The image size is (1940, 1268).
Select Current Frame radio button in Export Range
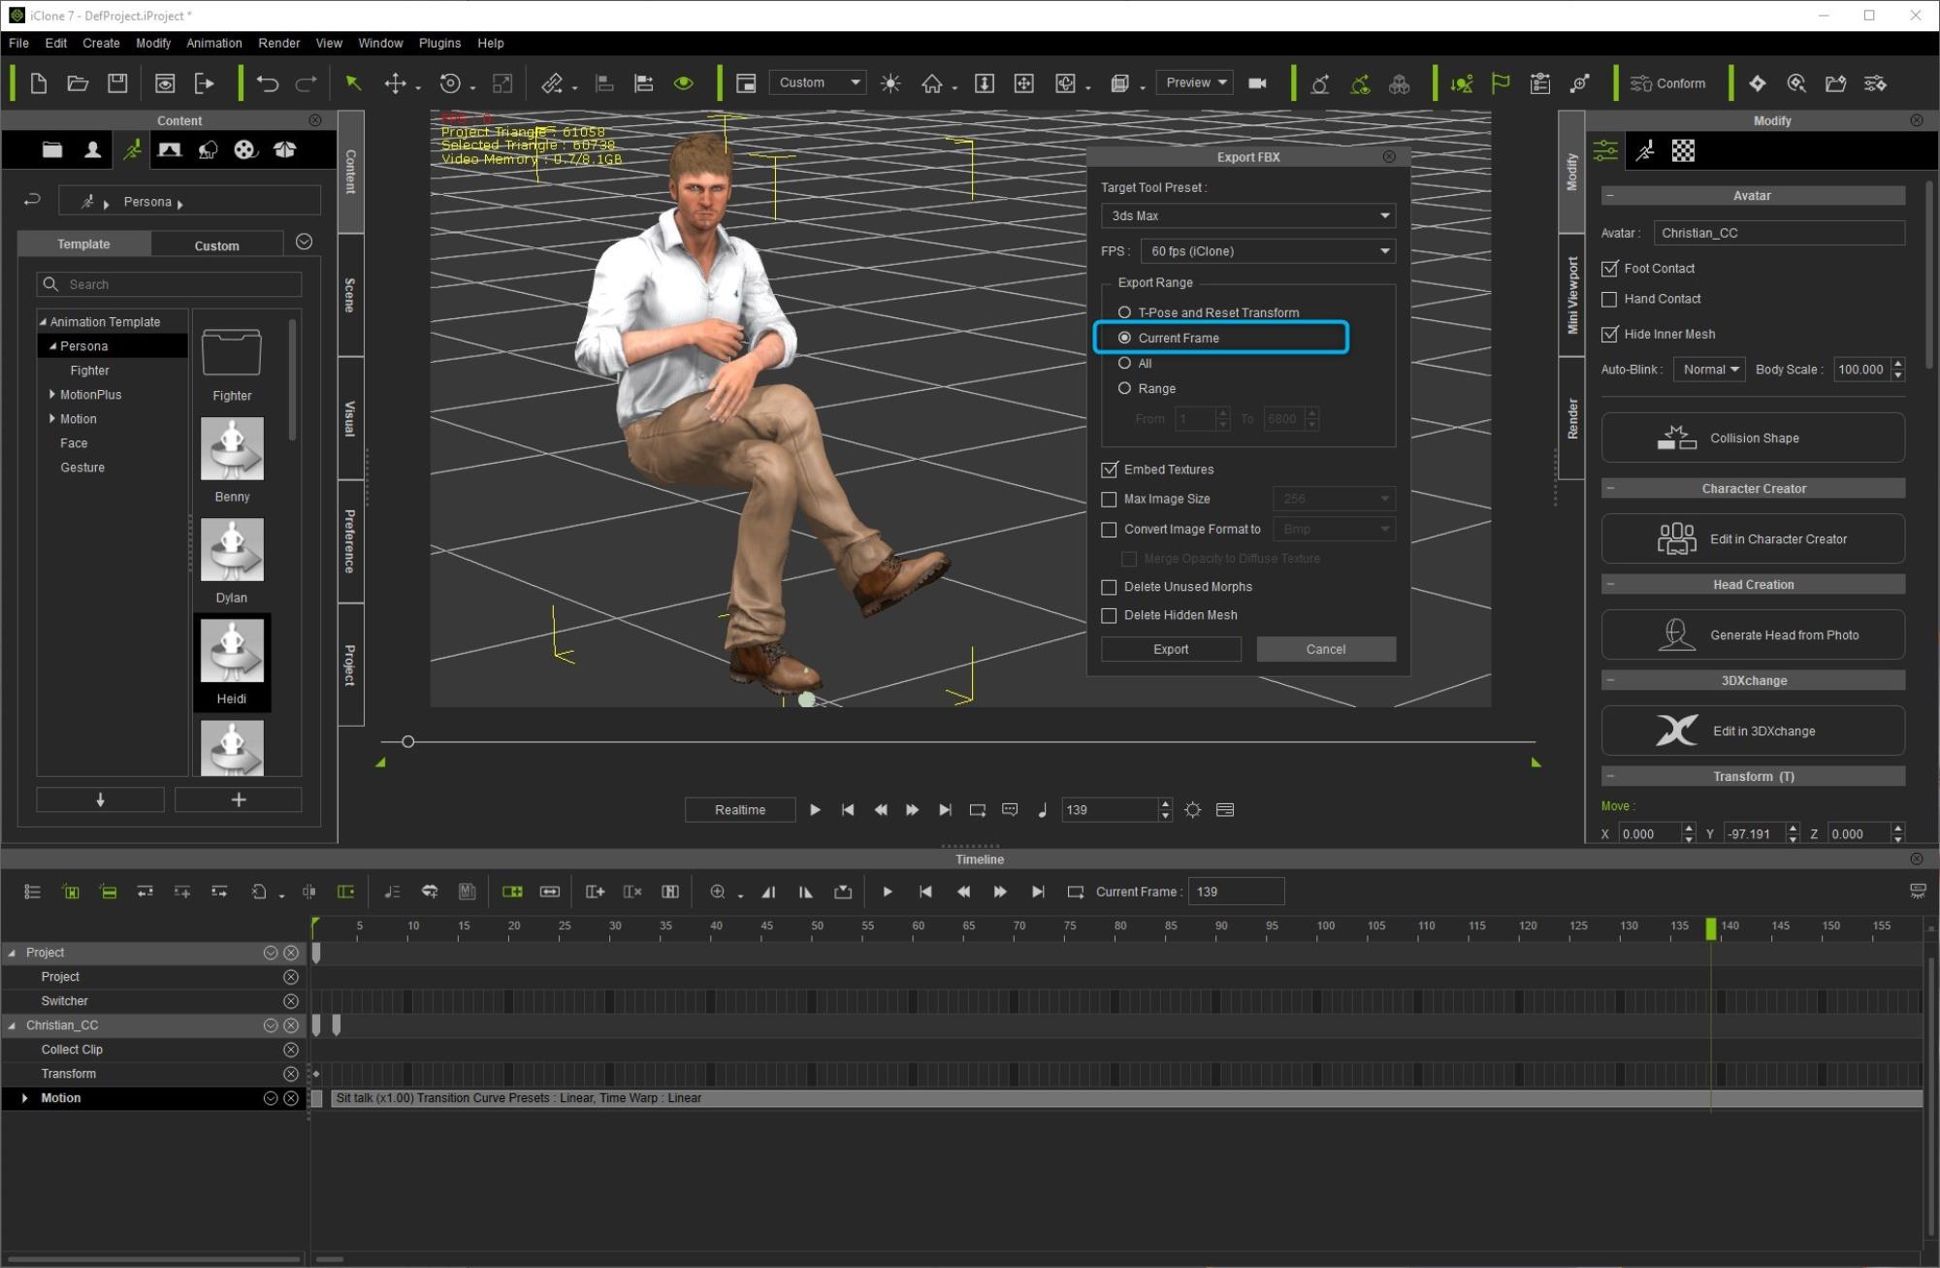click(1126, 337)
